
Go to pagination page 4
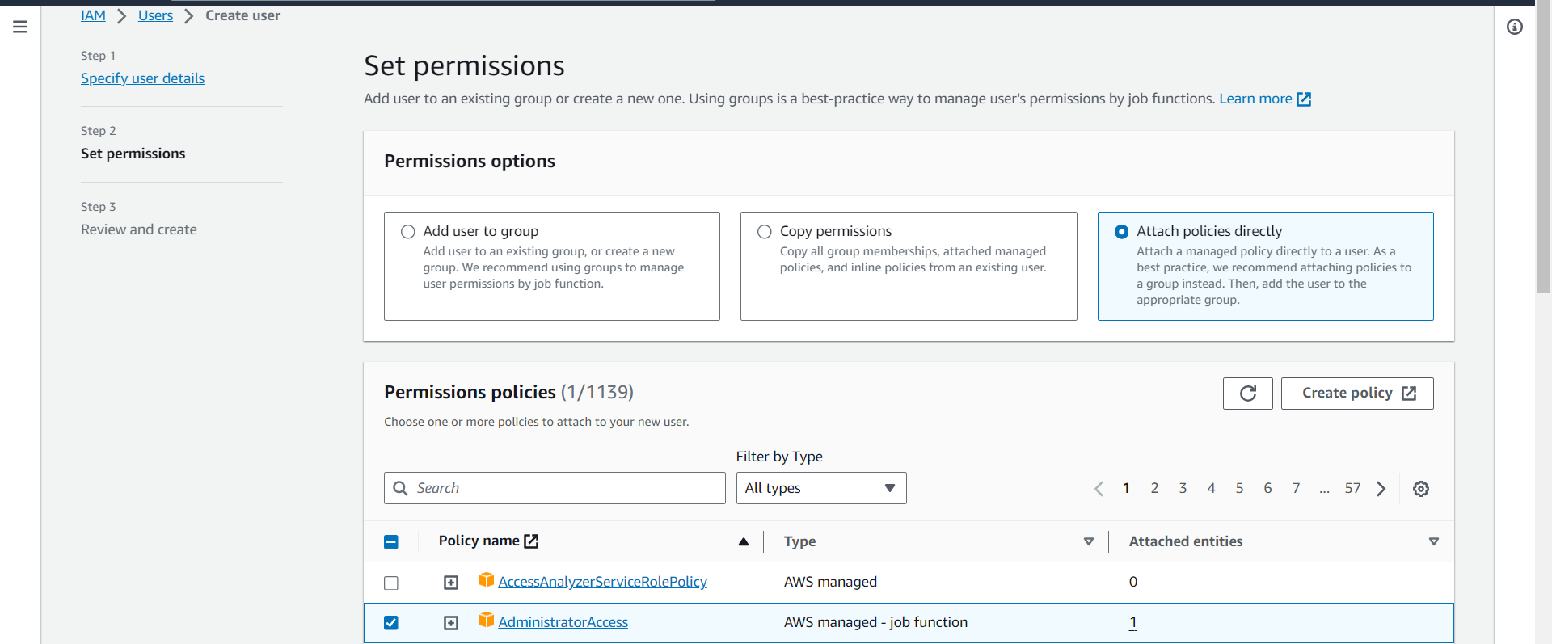pyautogui.click(x=1211, y=488)
